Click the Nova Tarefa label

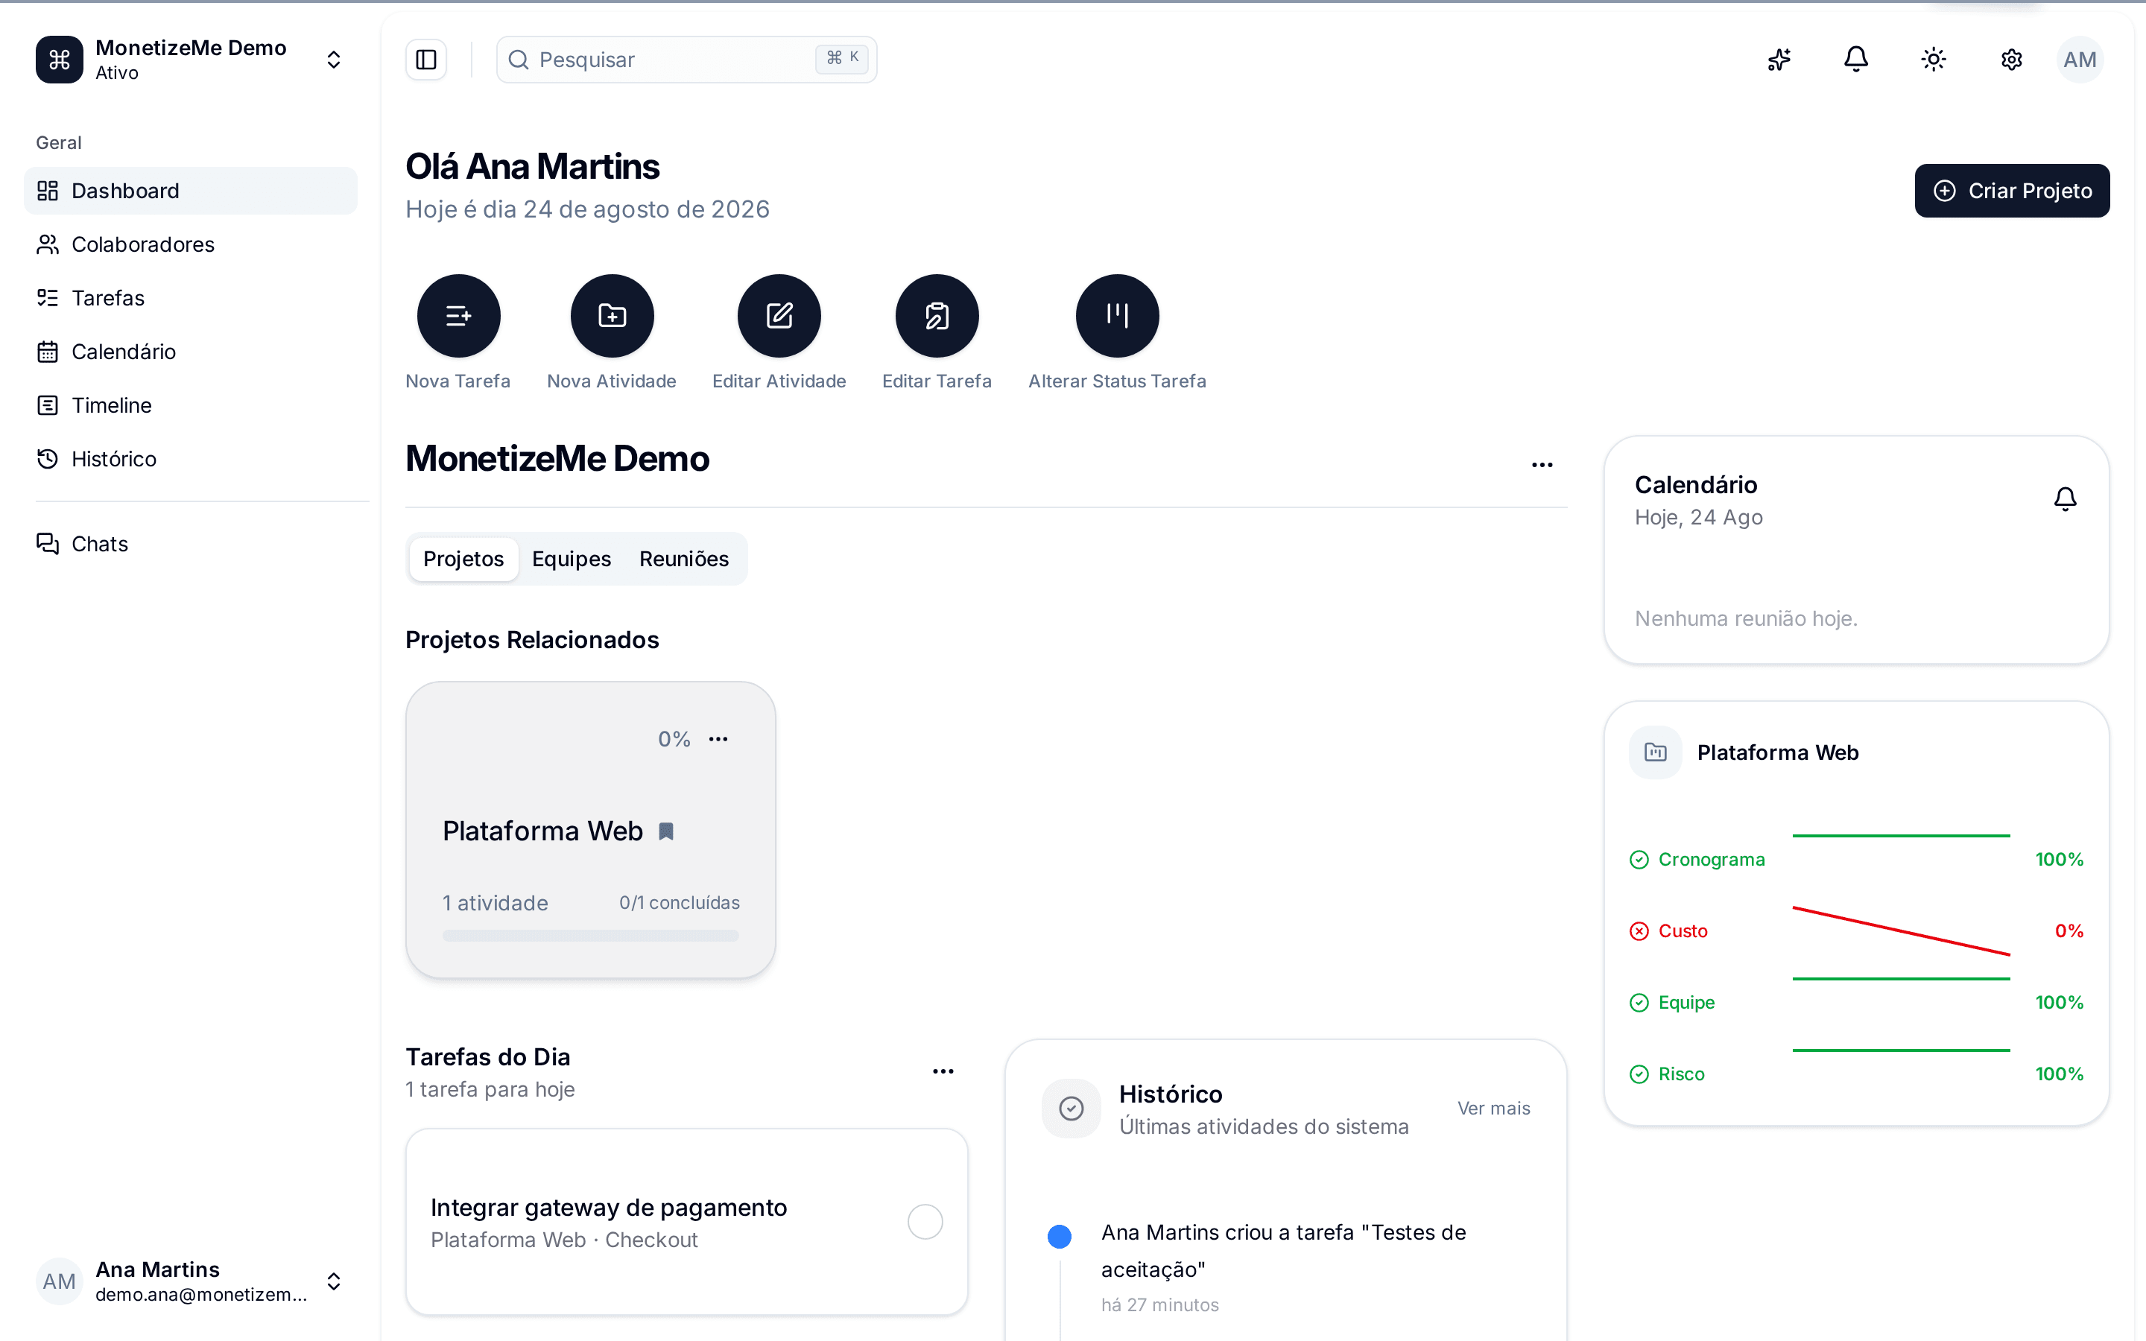[x=458, y=381]
